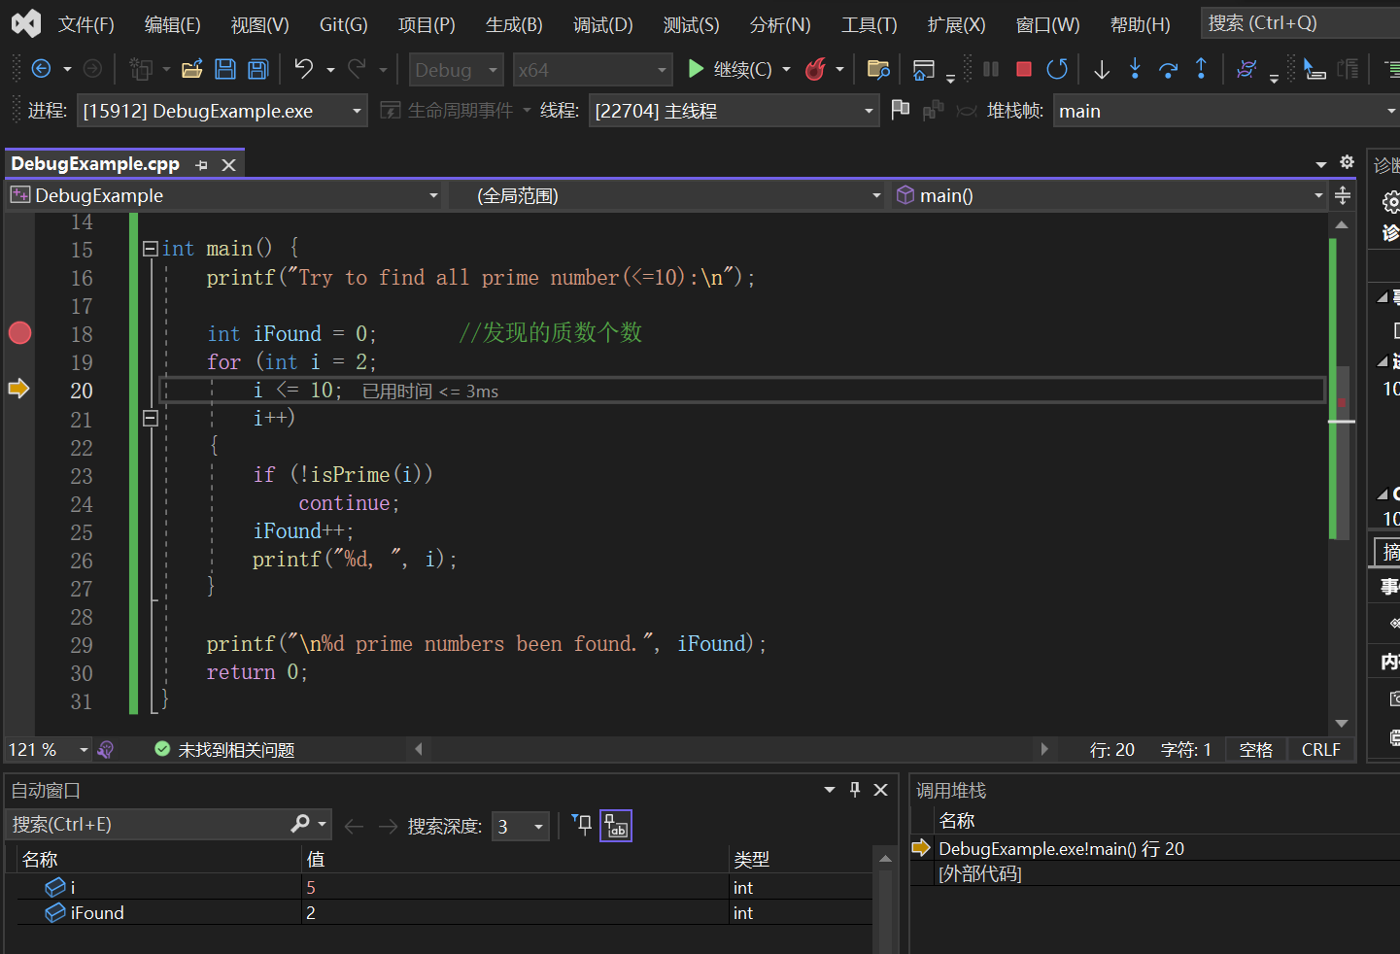This screenshot has height=954, width=1400.
Task: Click the Hot Reload flame icon
Action: (816, 69)
